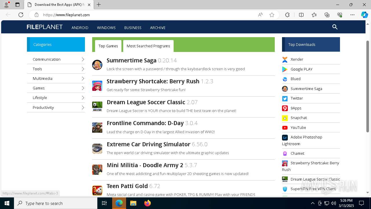Expand the Tools category chevron
The height and width of the screenshot is (209, 371).
tap(83, 69)
